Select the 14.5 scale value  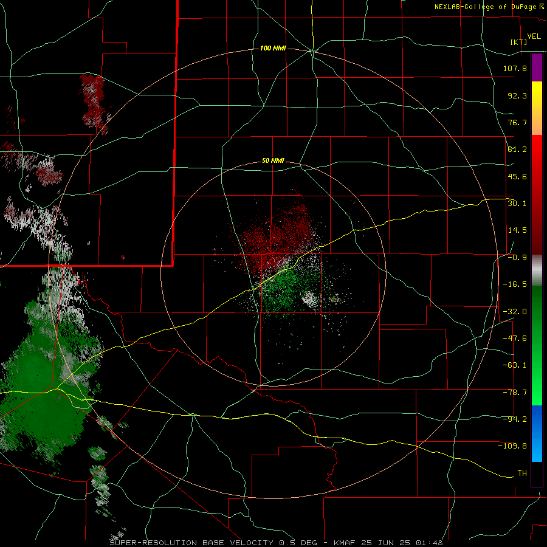pyautogui.click(x=517, y=230)
